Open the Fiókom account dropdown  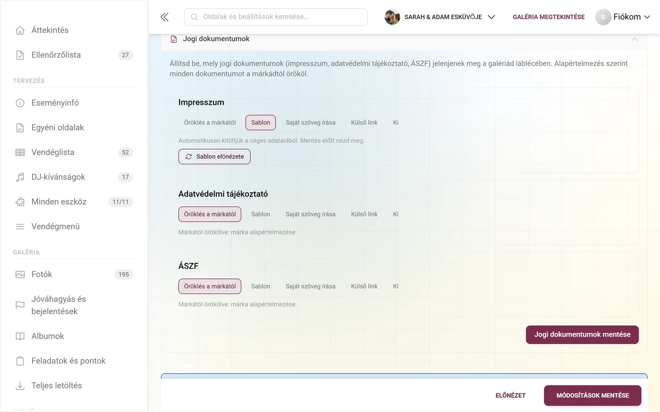tap(623, 17)
